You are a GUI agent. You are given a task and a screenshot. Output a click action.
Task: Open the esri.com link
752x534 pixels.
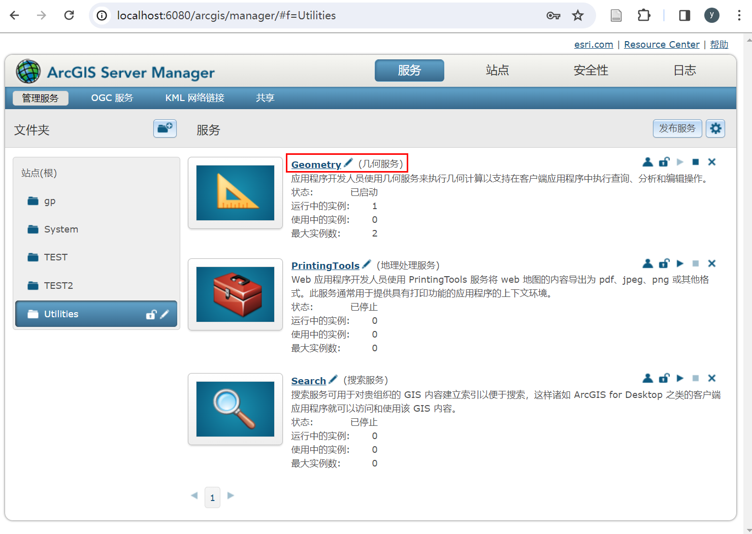point(594,45)
